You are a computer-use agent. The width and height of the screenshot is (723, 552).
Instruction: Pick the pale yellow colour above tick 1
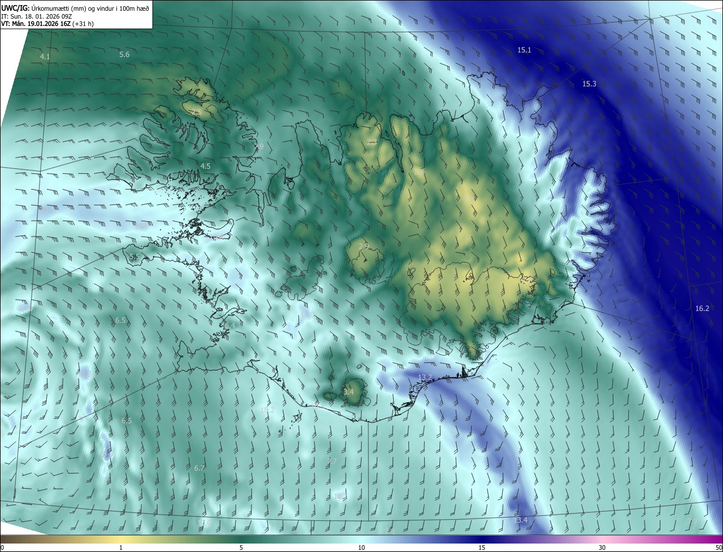[x=121, y=539]
